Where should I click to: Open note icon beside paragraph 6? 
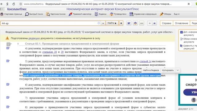(8, 84)
